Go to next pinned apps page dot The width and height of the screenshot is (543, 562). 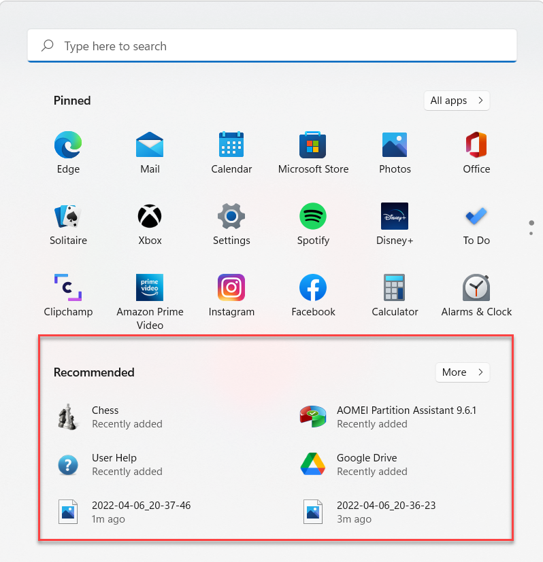click(x=531, y=234)
